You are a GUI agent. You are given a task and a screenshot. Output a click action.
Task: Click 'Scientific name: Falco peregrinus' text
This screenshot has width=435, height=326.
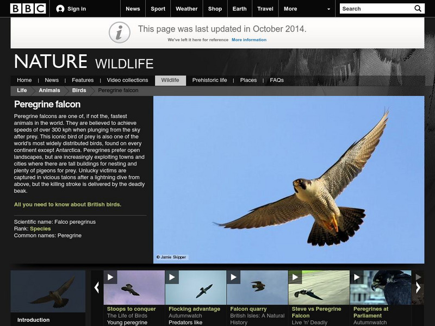pyautogui.click(x=55, y=222)
